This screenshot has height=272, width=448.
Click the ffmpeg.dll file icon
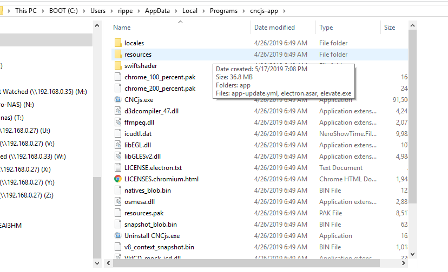click(x=118, y=123)
